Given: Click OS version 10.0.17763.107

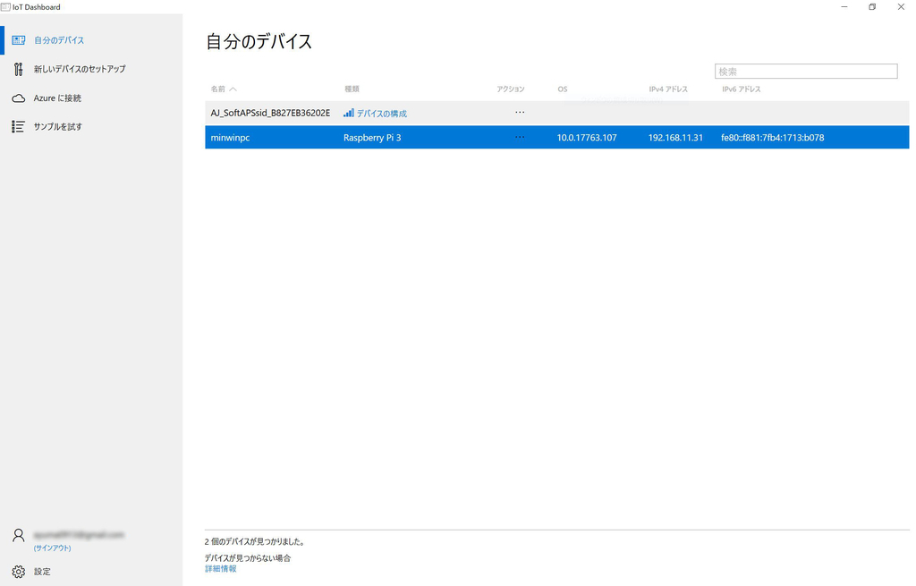Looking at the screenshot, I should pos(587,138).
